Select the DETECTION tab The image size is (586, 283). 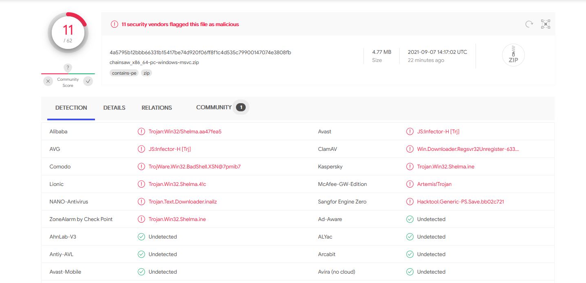(x=71, y=108)
